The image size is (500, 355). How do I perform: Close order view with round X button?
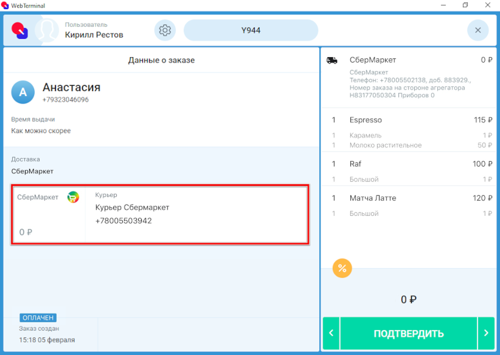[477, 30]
